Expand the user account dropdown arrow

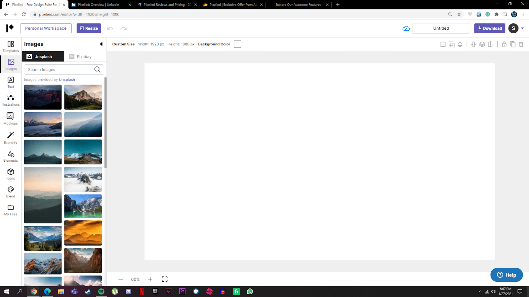coord(522,28)
